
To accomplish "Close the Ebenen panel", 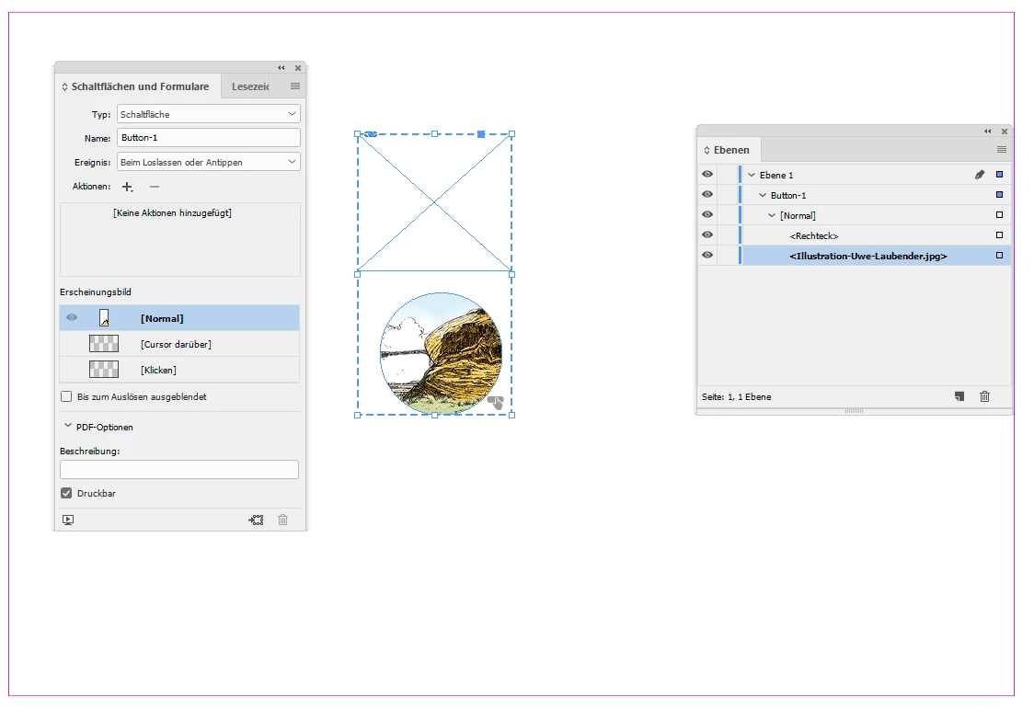I will click(1005, 132).
